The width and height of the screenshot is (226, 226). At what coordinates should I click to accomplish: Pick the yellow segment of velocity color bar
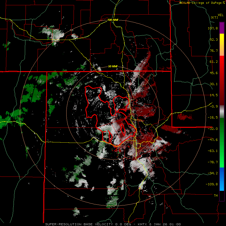coord(222,45)
